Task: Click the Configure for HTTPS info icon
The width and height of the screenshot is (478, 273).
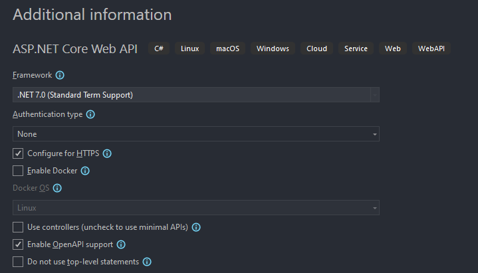Action: pos(107,153)
